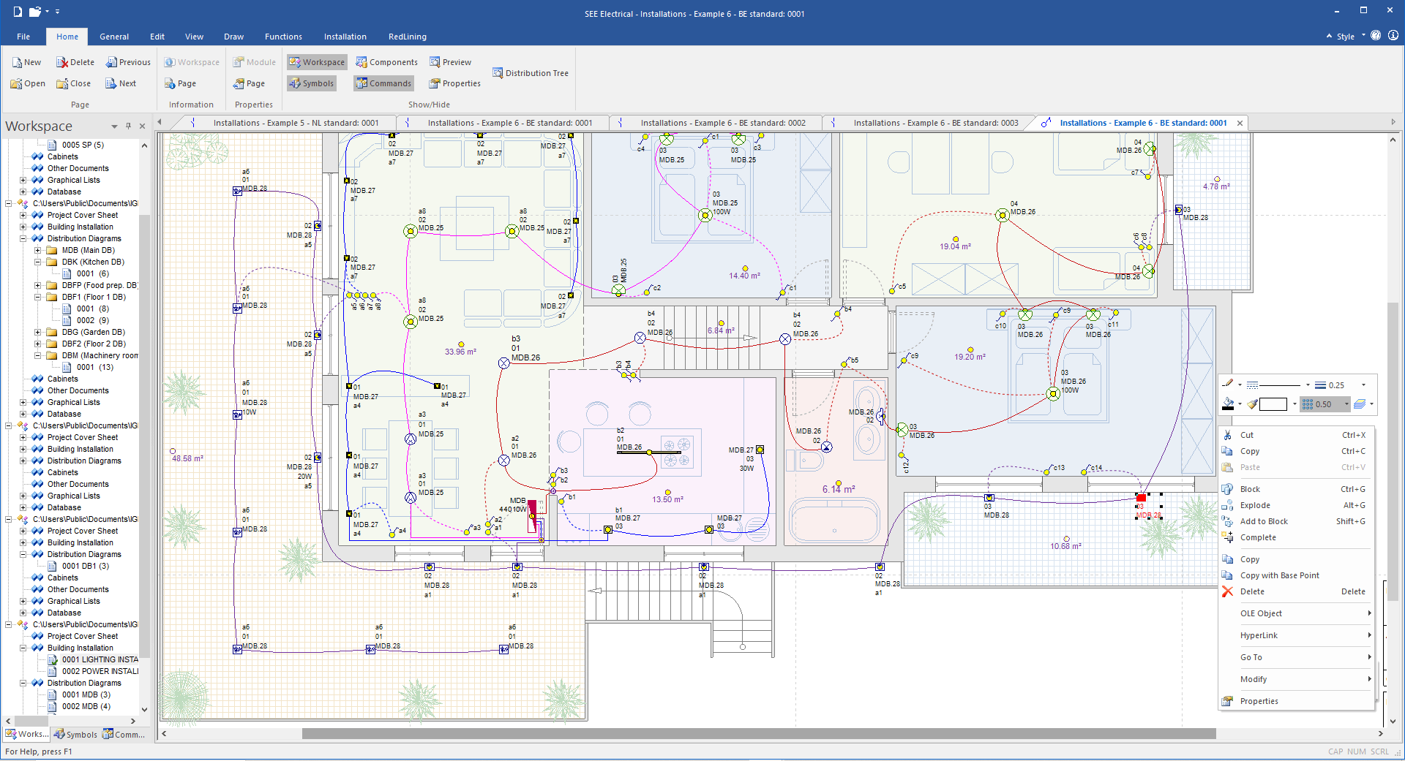
Task: Unpin the Workspace panel
Action: (x=128, y=125)
